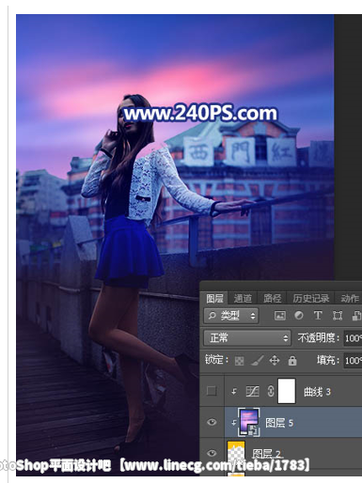Filter layers by type (T) icon
The image size is (362, 483).
click(318, 316)
